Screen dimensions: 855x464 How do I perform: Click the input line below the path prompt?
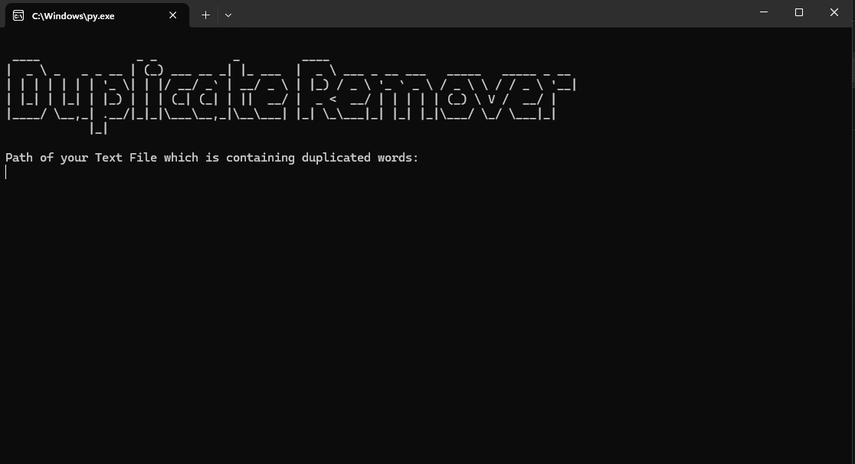click(425, 172)
